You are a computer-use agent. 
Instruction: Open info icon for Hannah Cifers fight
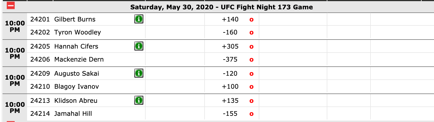point(139,46)
